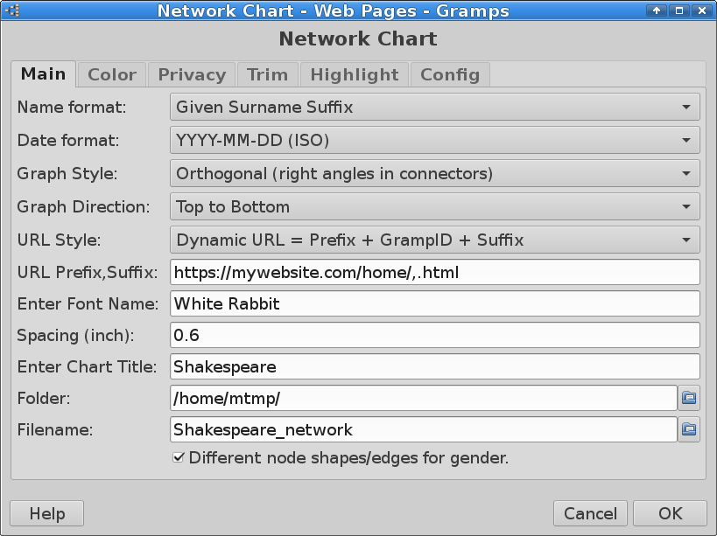
Task: Focus the Folder path field
Action: tap(424, 399)
